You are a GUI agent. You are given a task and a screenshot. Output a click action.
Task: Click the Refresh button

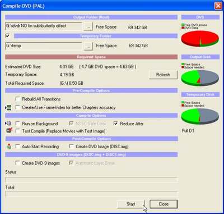[163, 75]
